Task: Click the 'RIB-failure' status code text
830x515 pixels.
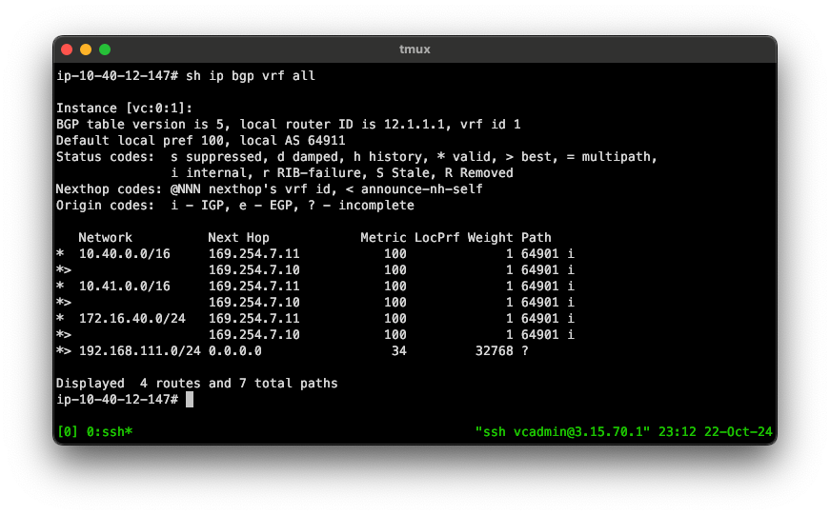Action: coord(318,173)
